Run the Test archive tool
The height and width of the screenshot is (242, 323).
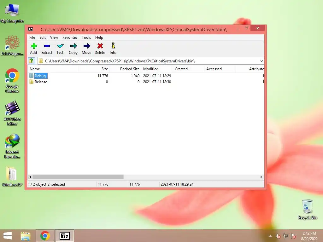click(x=60, y=46)
